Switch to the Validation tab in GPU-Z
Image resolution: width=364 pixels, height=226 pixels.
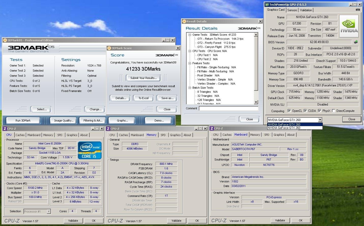[x=306, y=10]
